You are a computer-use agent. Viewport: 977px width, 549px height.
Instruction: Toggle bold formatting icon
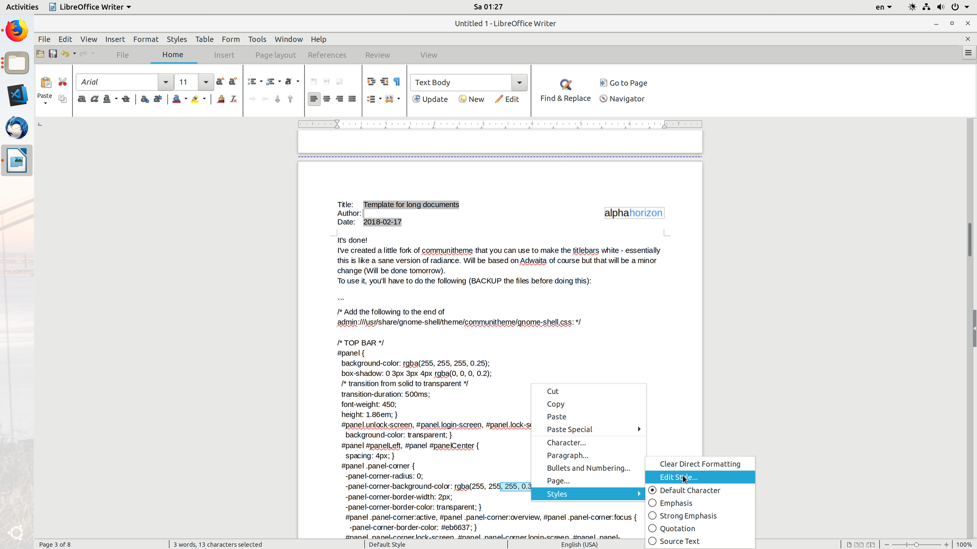[x=82, y=99]
